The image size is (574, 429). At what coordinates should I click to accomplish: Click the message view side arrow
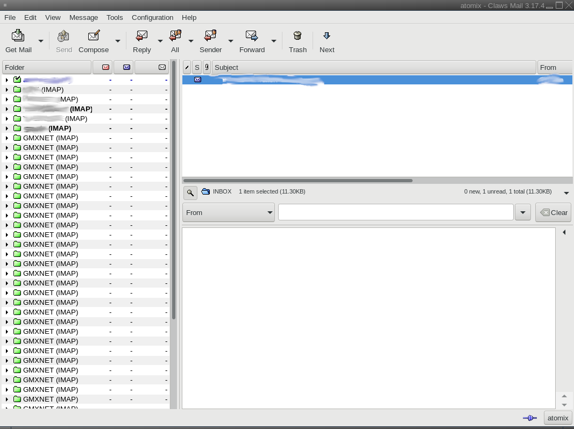(x=564, y=232)
